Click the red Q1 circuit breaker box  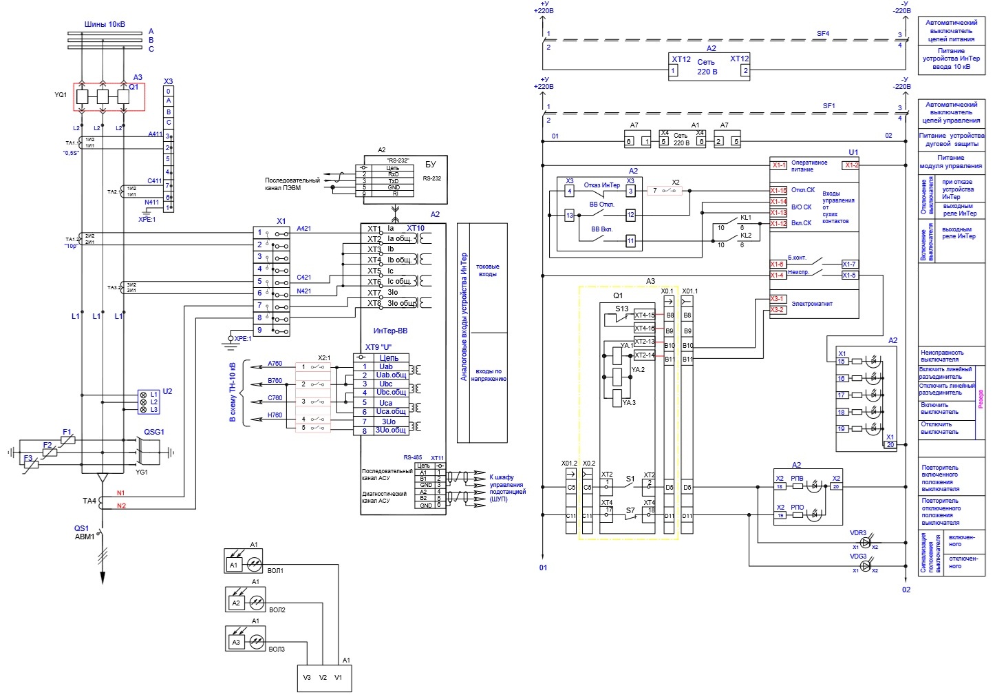[x=109, y=96]
